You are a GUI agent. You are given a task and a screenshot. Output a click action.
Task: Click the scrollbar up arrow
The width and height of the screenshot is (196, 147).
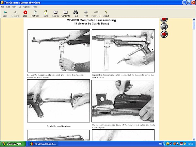point(194,19)
